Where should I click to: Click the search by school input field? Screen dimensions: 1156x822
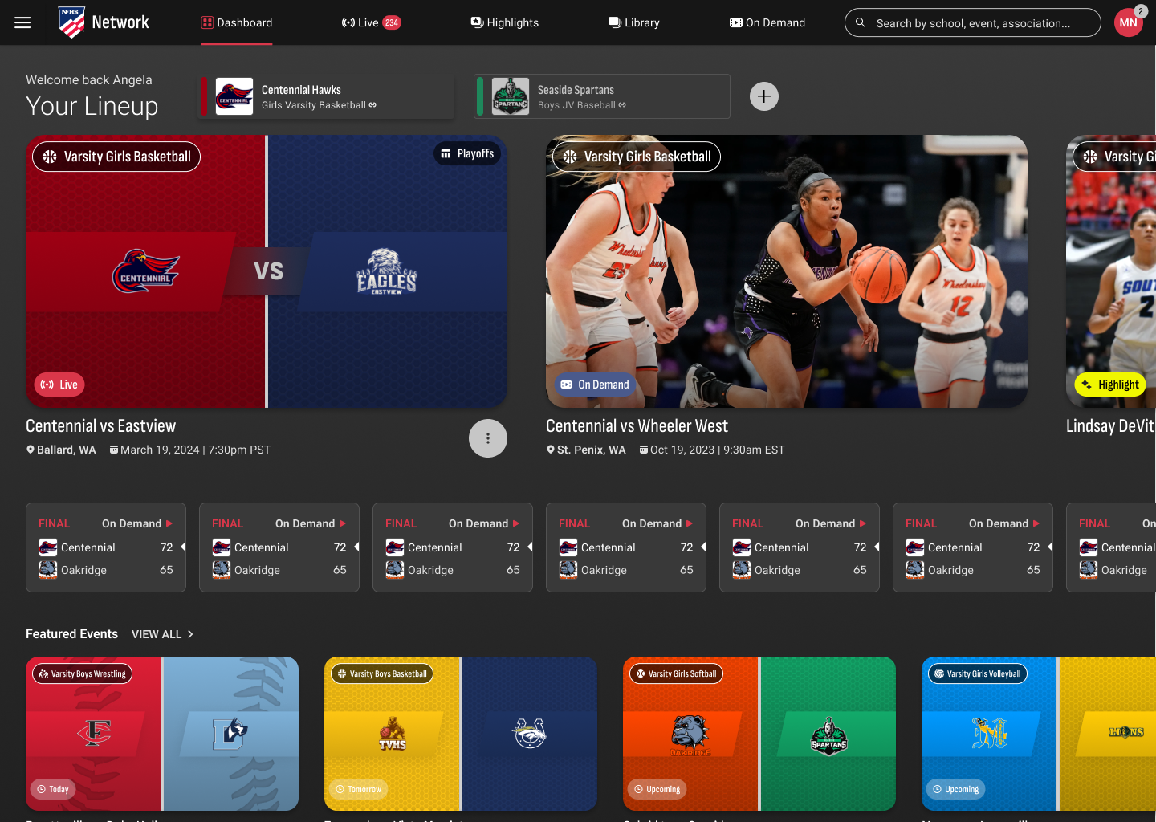pos(973,22)
